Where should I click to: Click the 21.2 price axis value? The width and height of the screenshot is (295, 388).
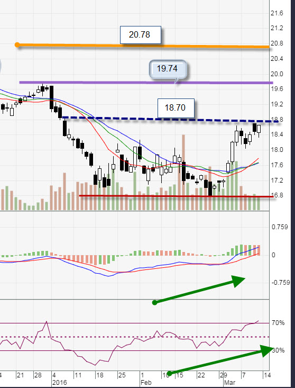tap(276, 28)
